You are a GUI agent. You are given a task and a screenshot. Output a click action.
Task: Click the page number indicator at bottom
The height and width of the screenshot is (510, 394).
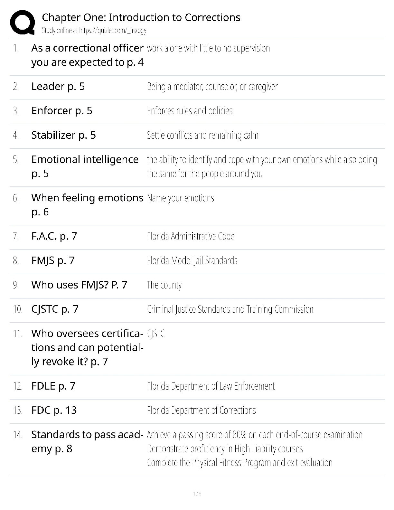pyautogui.click(x=197, y=494)
